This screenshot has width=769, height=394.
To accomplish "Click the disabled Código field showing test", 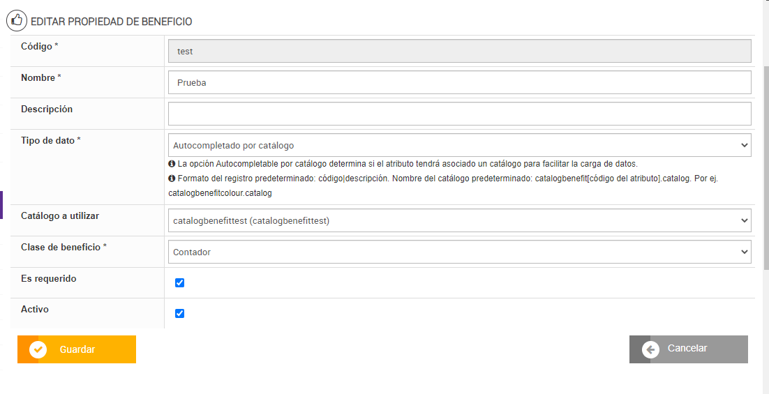I will (459, 52).
